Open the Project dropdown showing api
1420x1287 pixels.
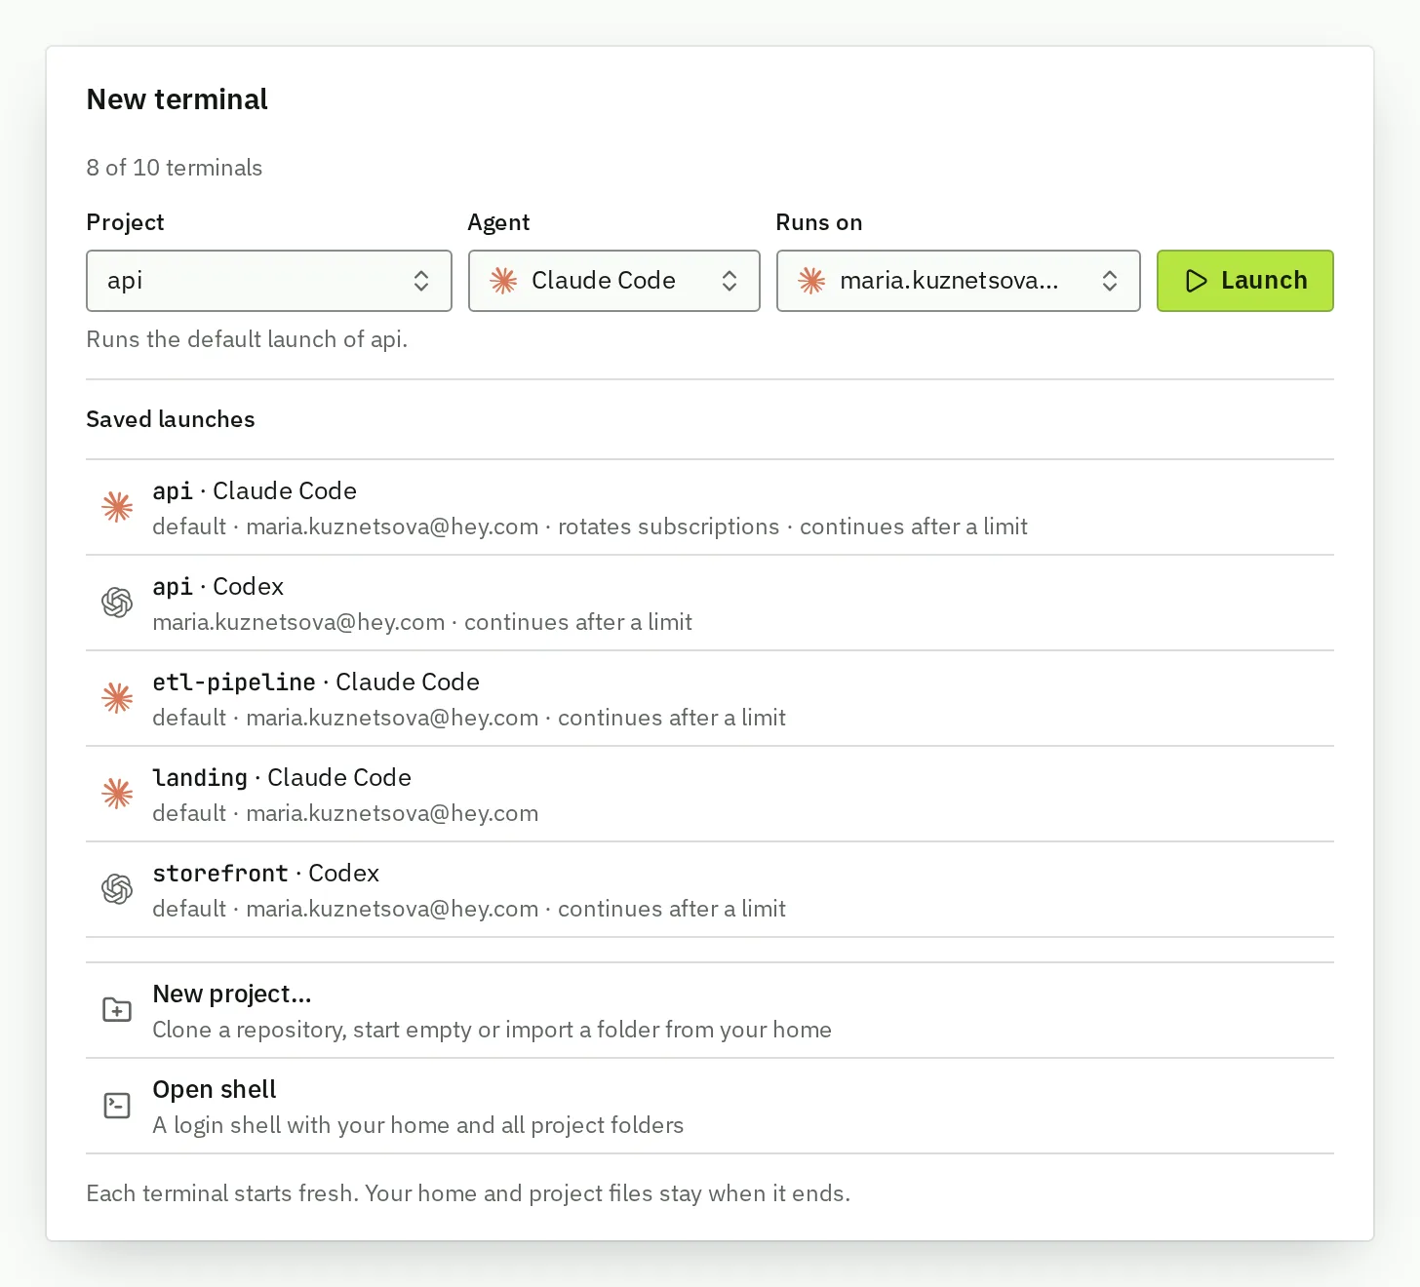coord(269,281)
